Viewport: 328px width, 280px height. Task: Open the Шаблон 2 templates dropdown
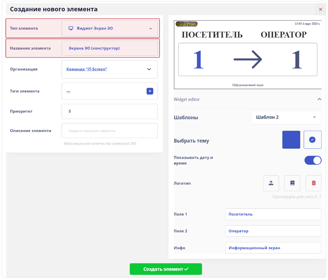click(x=286, y=117)
